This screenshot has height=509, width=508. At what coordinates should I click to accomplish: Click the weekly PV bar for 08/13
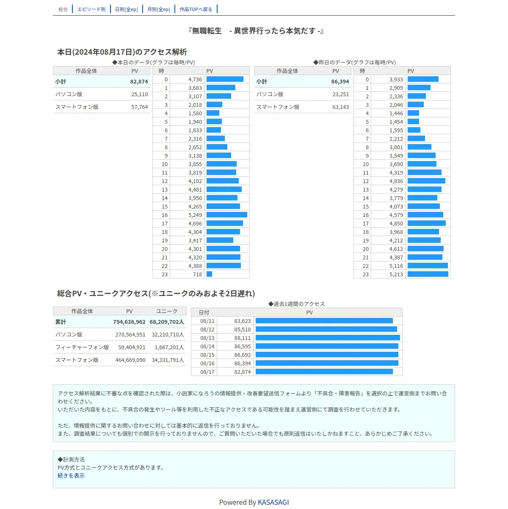(x=328, y=338)
